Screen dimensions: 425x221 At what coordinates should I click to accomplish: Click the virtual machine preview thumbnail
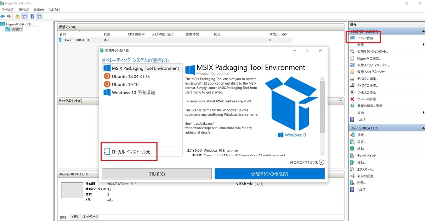72,190
